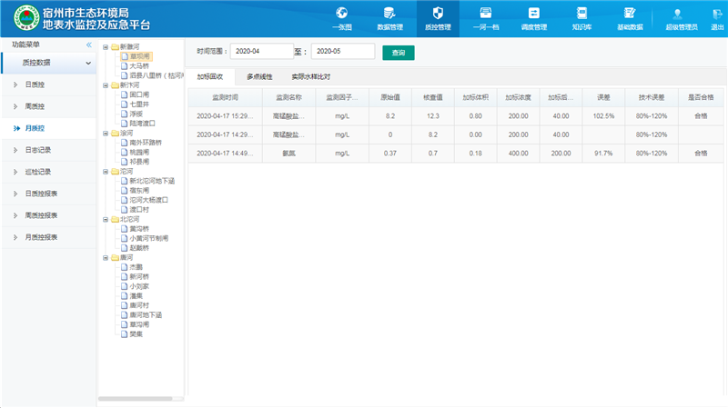The height and width of the screenshot is (408, 728).
Task: Select the row dated 2020-04-17 14:49
Action: 456,154
